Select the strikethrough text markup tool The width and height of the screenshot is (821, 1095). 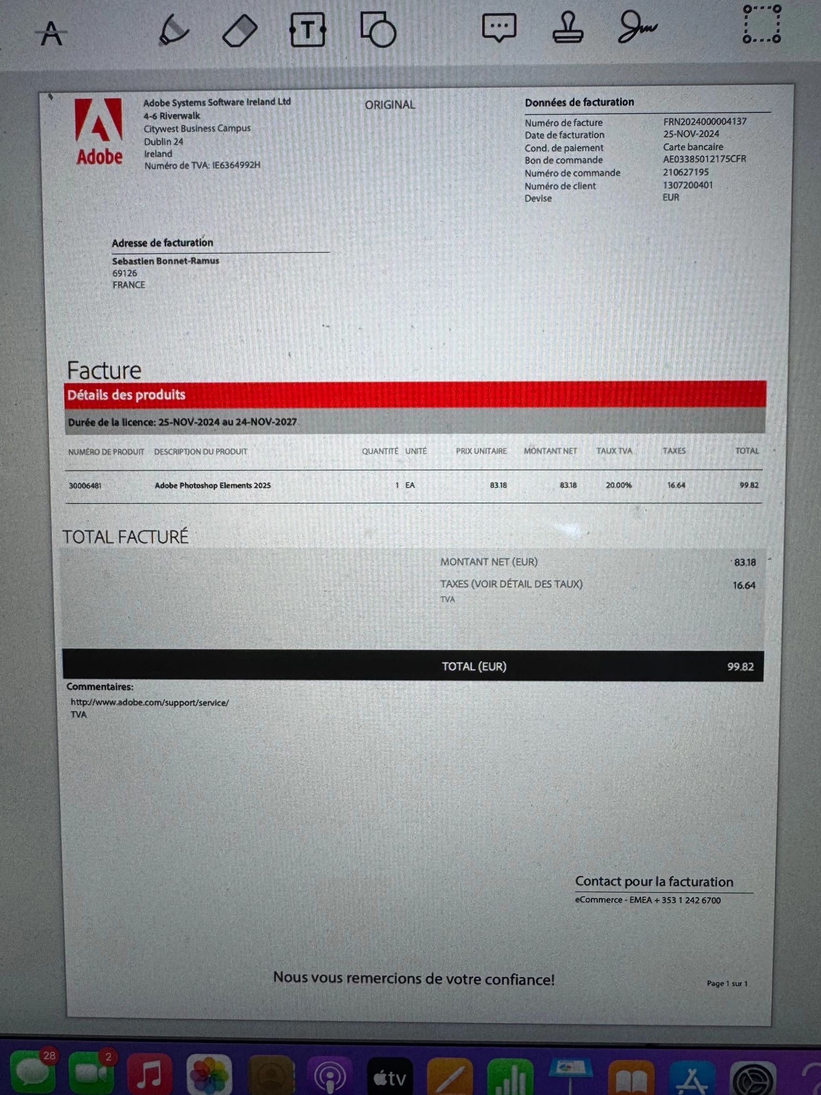coord(52,34)
